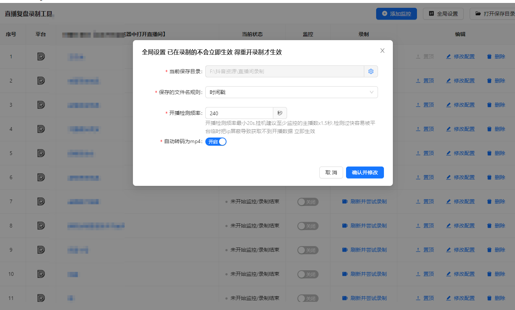Screen dimensions: 515x310
Task: Click the plus icon on 添加监控 button
Action: coord(384,13)
